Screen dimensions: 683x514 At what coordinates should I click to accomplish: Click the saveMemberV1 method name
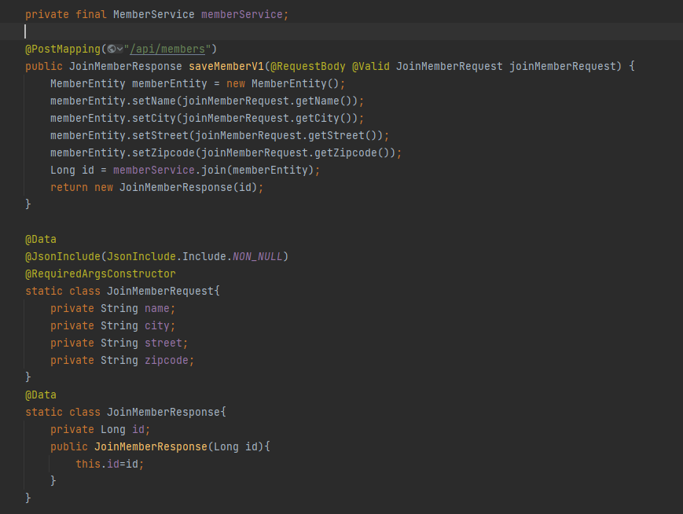tap(226, 66)
